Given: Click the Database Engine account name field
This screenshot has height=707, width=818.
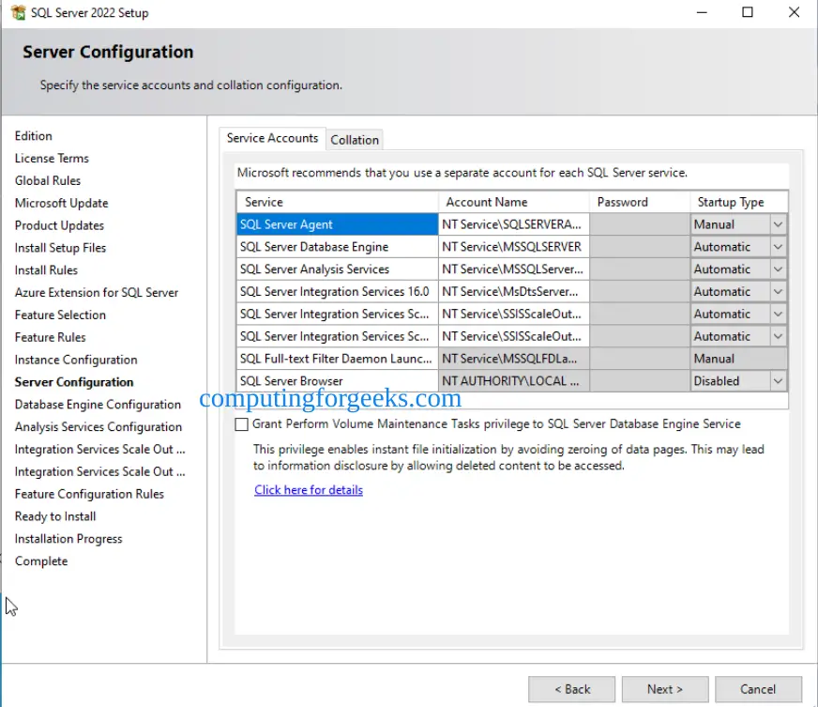Looking at the screenshot, I should point(514,247).
